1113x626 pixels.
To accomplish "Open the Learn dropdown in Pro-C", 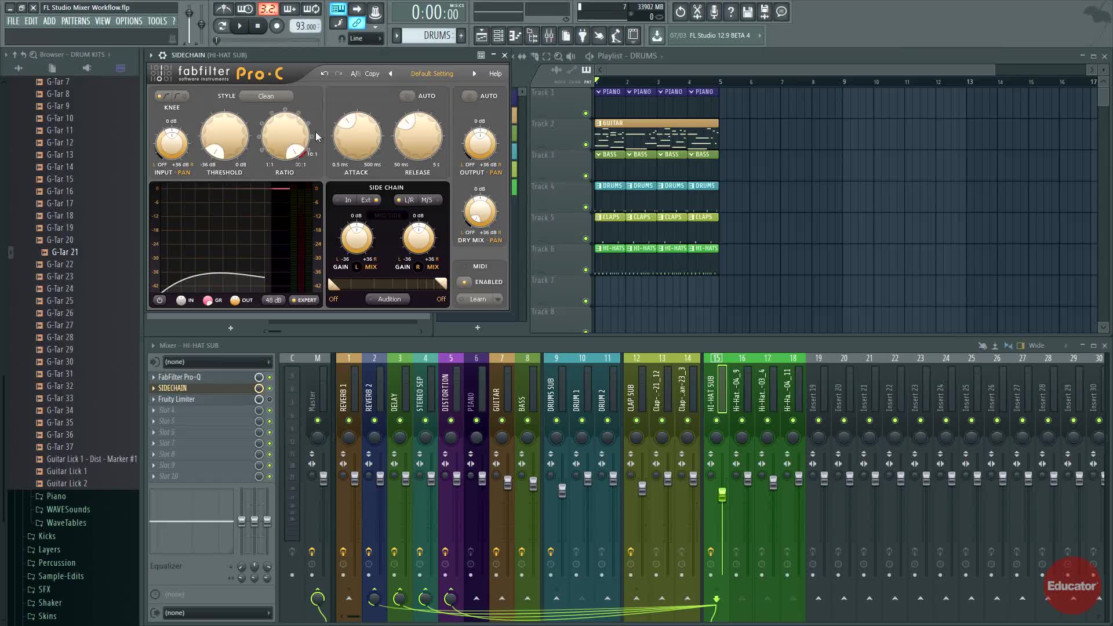I will 497,299.
